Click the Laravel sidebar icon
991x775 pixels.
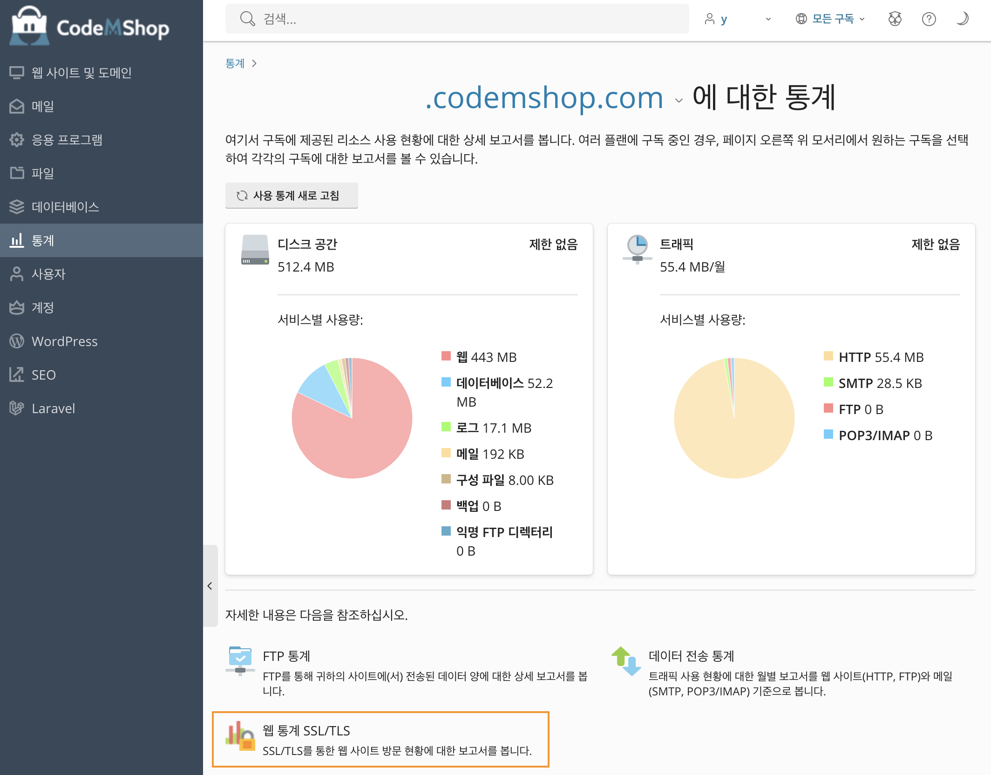coord(17,408)
